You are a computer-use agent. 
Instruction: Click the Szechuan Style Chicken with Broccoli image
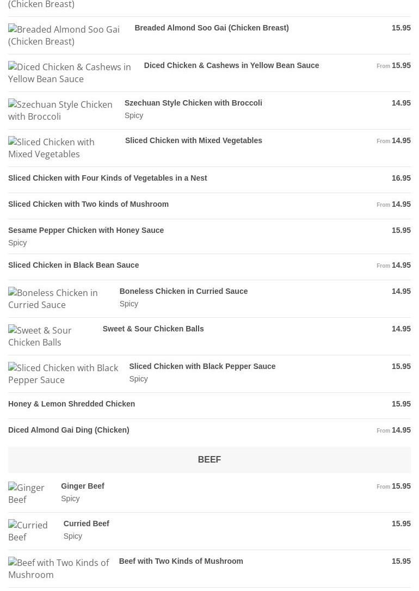[x=60, y=110]
